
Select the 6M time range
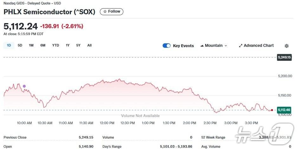click(x=43, y=45)
